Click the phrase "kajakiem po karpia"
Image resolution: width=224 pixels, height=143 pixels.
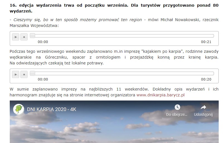[x=162, y=51]
